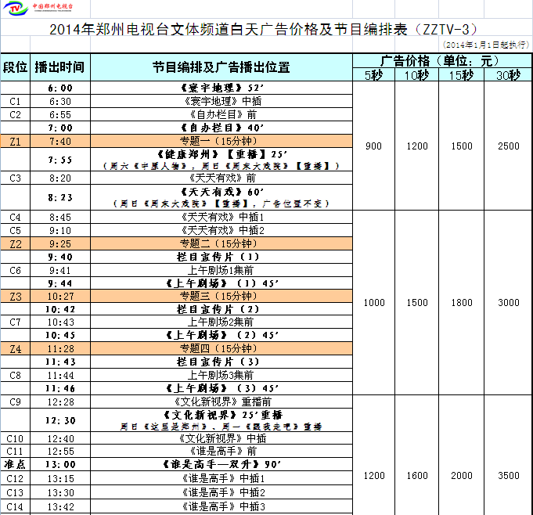Select the '上午剧场1集前' cell
This screenshot has height=515, width=533.
pos(221,270)
